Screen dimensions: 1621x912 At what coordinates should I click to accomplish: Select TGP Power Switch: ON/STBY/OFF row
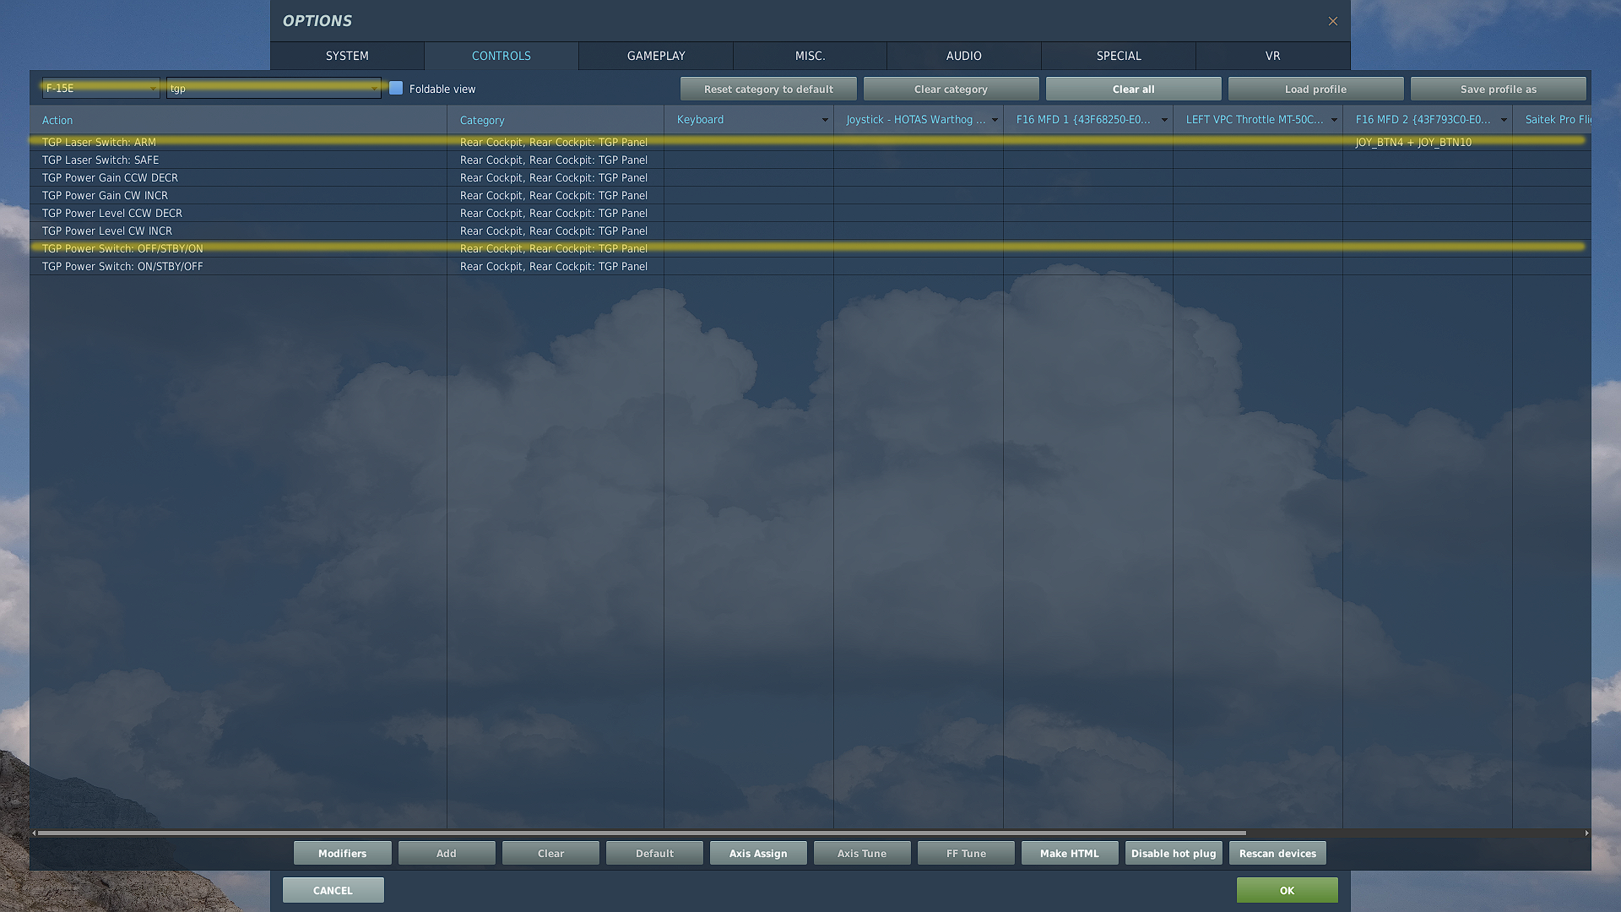810,266
